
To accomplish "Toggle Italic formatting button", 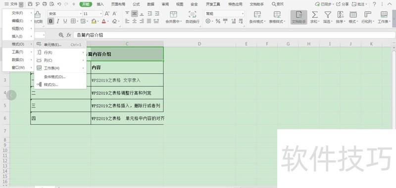I will coord(58,21).
